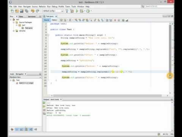Toggle Show Static Members filter in Navigator
This screenshot has width=182, height=137.
22,129
